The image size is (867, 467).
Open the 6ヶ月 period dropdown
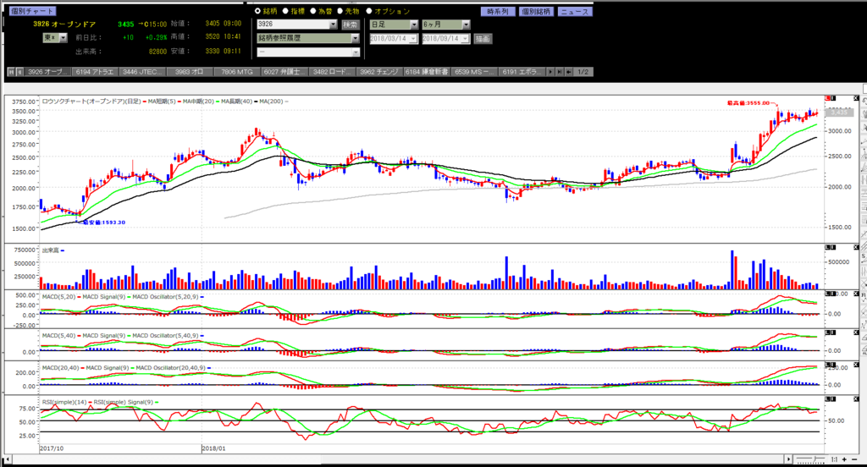[x=466, y=25]
